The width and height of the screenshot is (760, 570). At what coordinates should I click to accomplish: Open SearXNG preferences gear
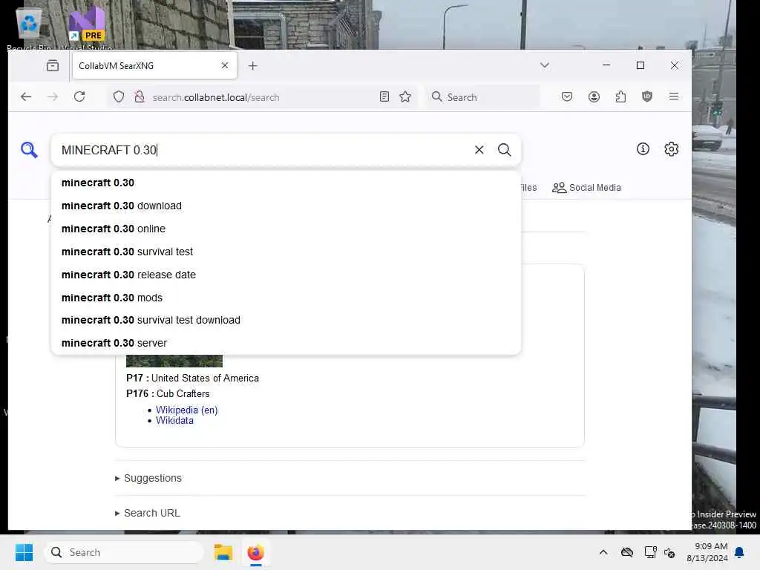[x=671, y=148]
